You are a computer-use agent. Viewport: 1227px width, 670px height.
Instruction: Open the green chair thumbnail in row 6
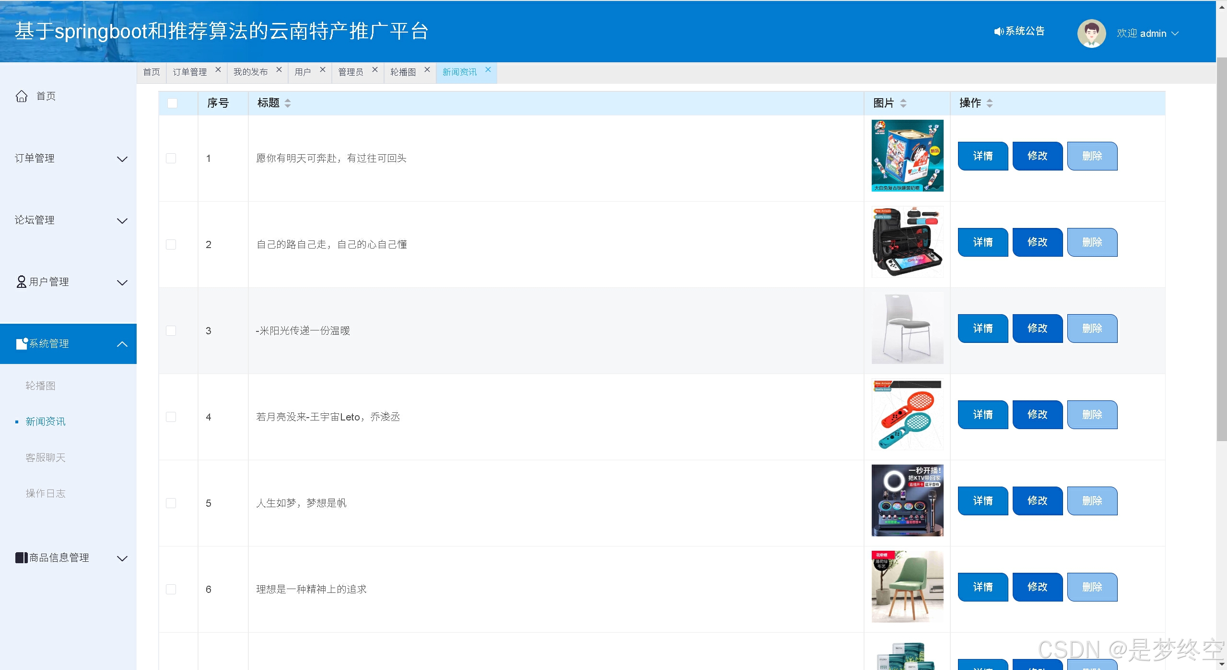coord(907,587)
